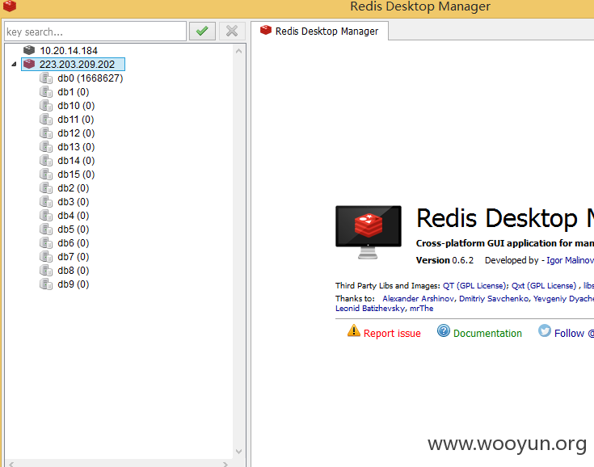The height and width of the screenshot is (467, 594).
Task: Select the db14 (0) text
Action: coord(76,161)
